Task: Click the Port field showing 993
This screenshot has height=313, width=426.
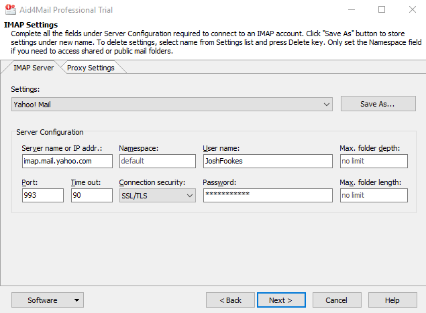Action: click(43, 196)
